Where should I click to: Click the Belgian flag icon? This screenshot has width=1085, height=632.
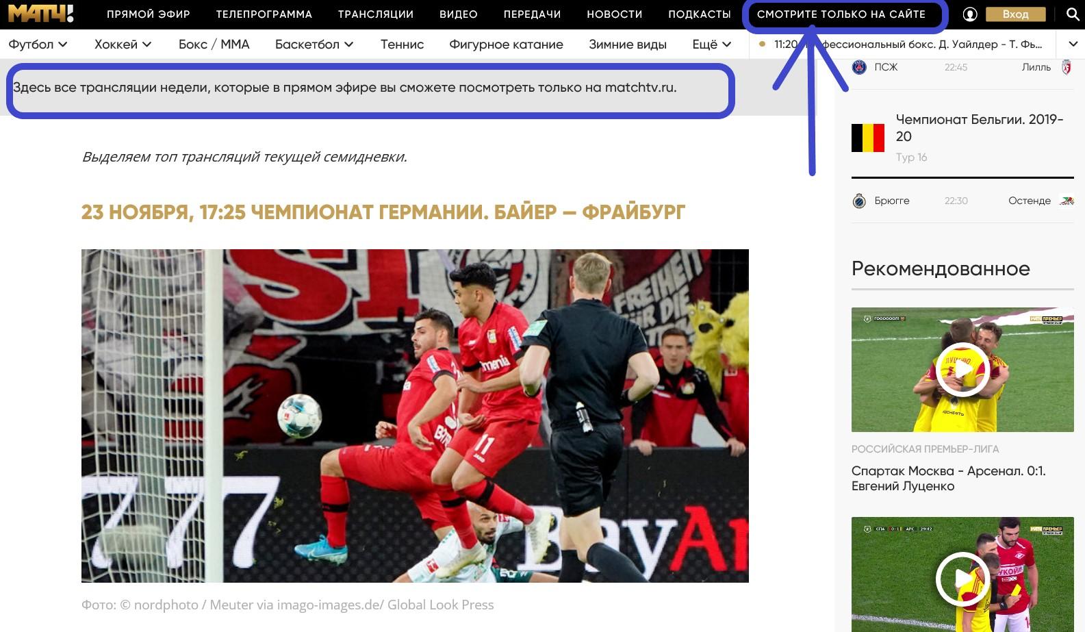click(868, 138)
